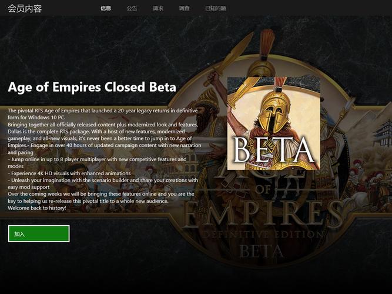The image size is (392, 294).
Task: Click the 'Experience 4K HD visuals' bullet
Action: 69,173
